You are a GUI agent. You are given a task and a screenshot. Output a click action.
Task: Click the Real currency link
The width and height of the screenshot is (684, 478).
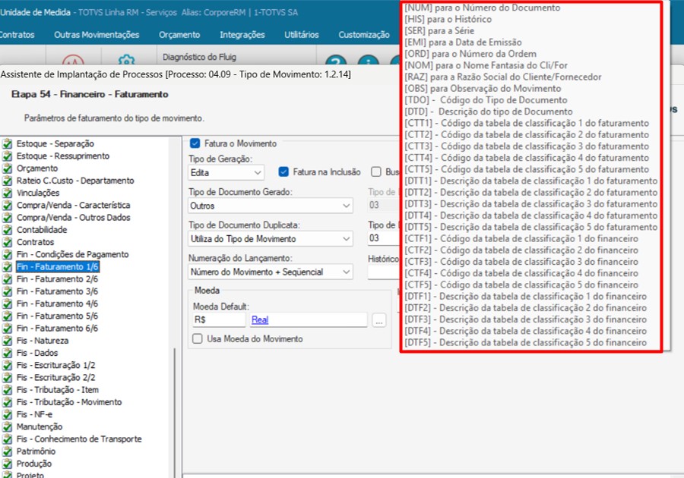(260, 319)
